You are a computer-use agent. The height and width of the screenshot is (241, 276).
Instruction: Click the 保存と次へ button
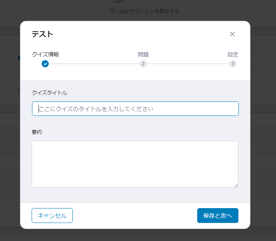(x=218, y=215)
